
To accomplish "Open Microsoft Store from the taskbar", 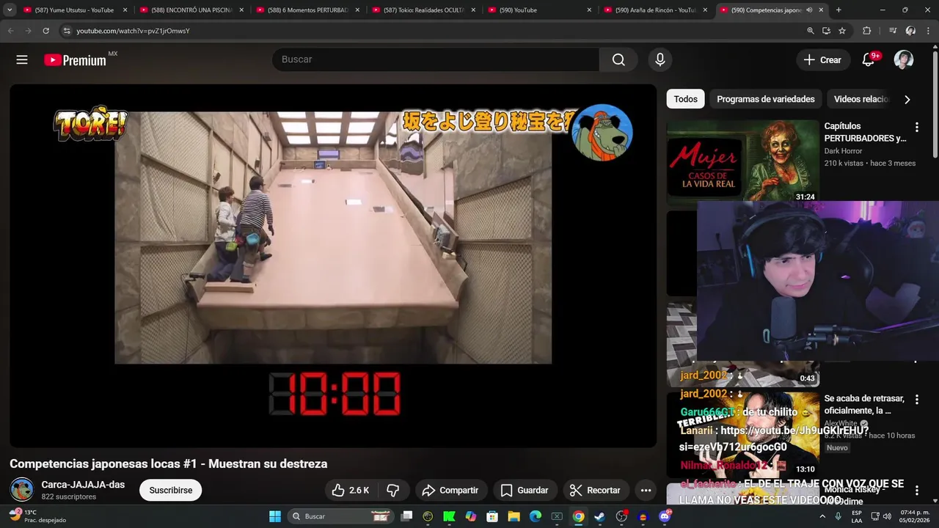I will (x=492, y=516).
